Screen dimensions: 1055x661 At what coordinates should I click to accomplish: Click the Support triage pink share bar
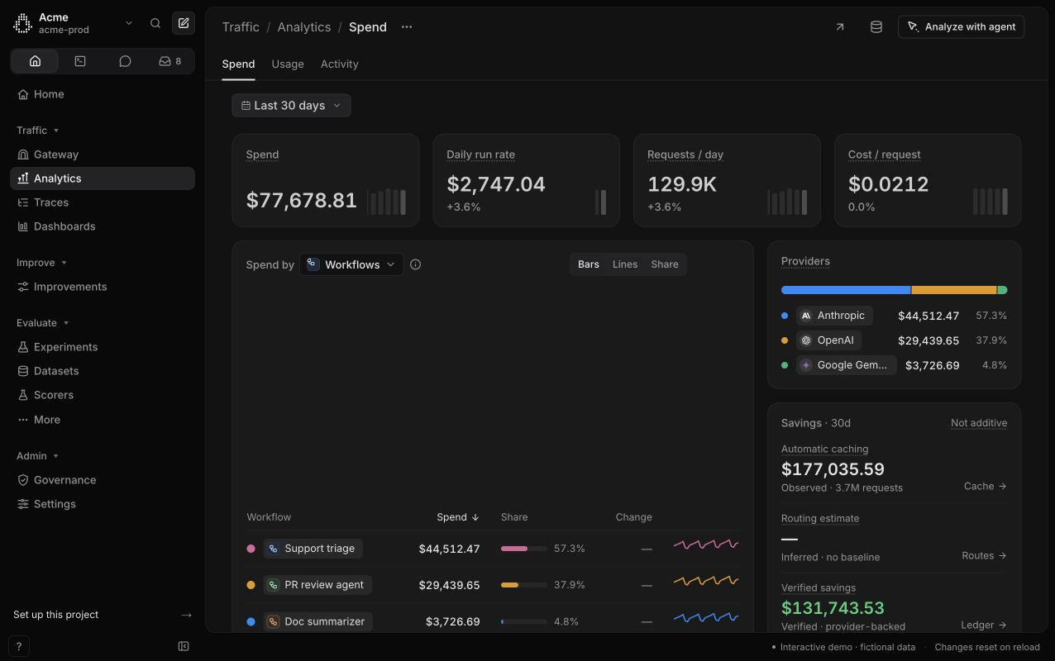[x=524, y=549]
